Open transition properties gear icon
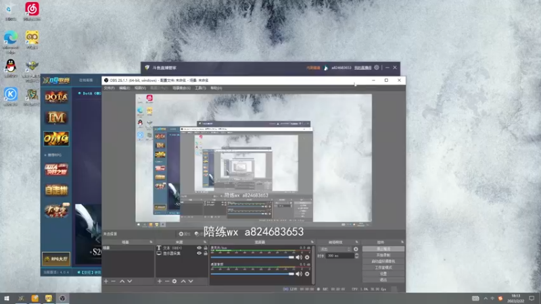541x304 pixels. (x=356, y=249)
